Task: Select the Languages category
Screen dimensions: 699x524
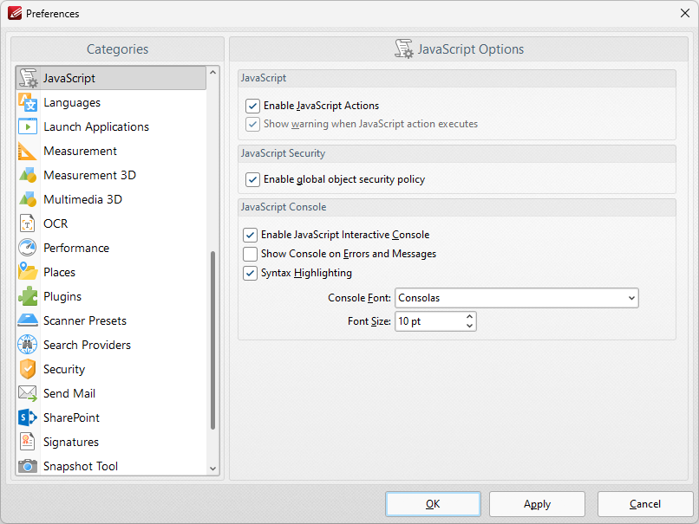Action: (x=111, y=102)
